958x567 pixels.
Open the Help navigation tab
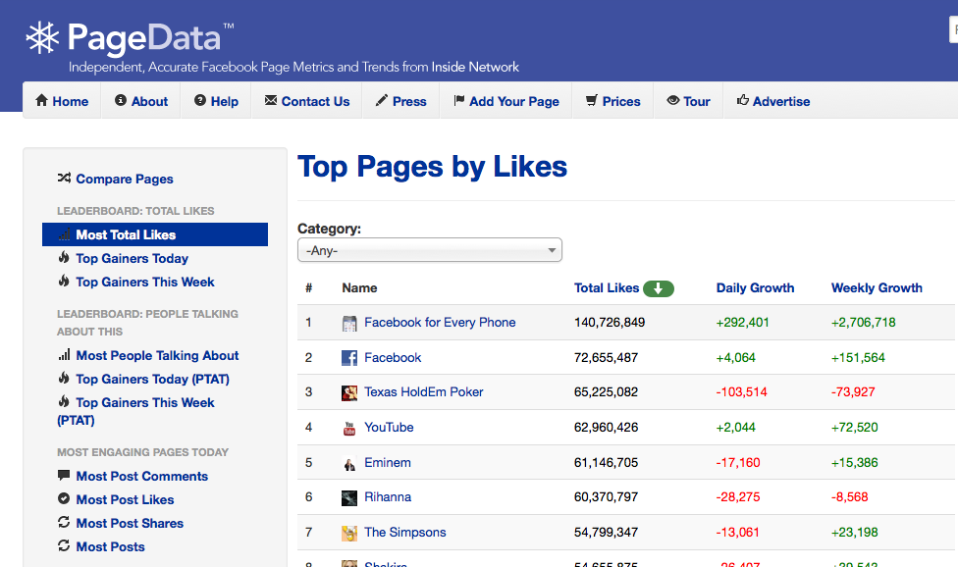[216, 101]
